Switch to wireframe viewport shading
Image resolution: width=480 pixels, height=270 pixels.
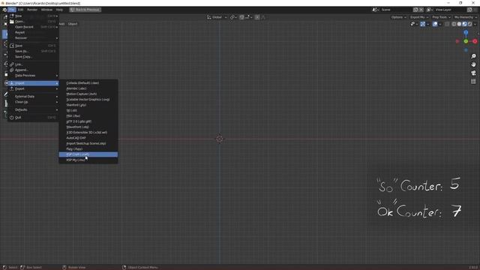[x=454, y=24]
